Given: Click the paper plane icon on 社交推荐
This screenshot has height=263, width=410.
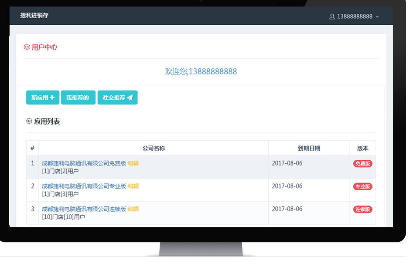Looking at the screenshot, I should pos(130,98).
